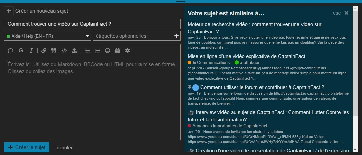362x155 pixels.
Task: Click the camera emoji before Interview vidéo
Action: [x=191, y=113]
